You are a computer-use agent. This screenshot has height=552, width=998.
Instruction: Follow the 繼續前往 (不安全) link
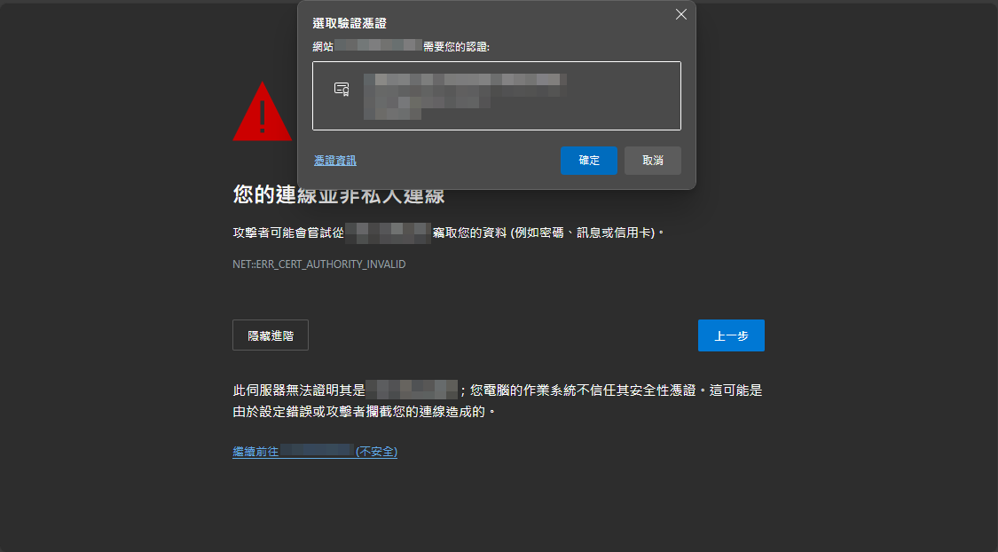[x=315, y=452]
